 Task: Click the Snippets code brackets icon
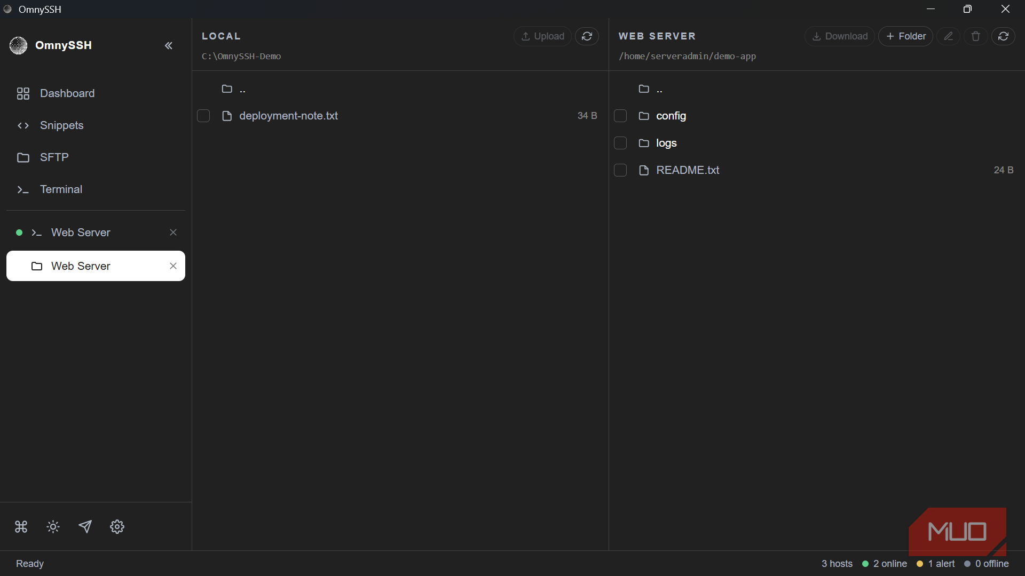point(23,125)
